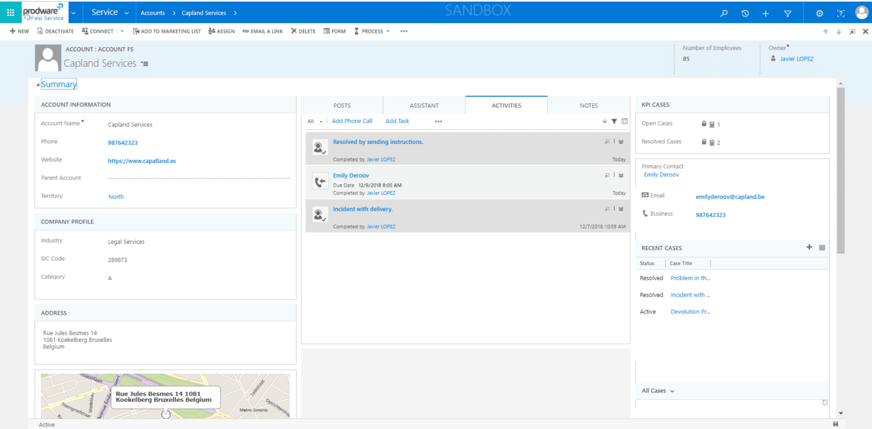Add a new case with plus icon
This screenshot has height=429, width=872.
[810, 247]
